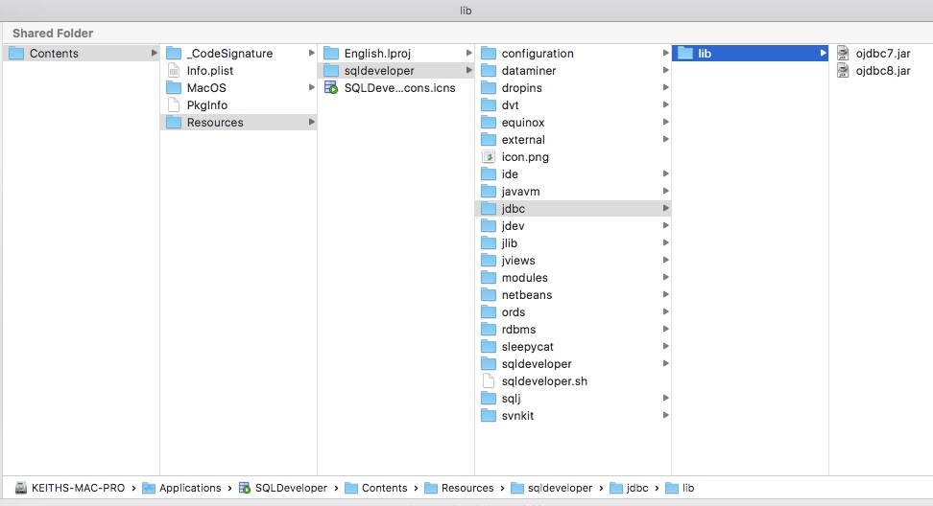Screen dimensions: 933x506
Task: Select the sqldeveloper folder below sleepycat
Action: (x=574, y=363)
